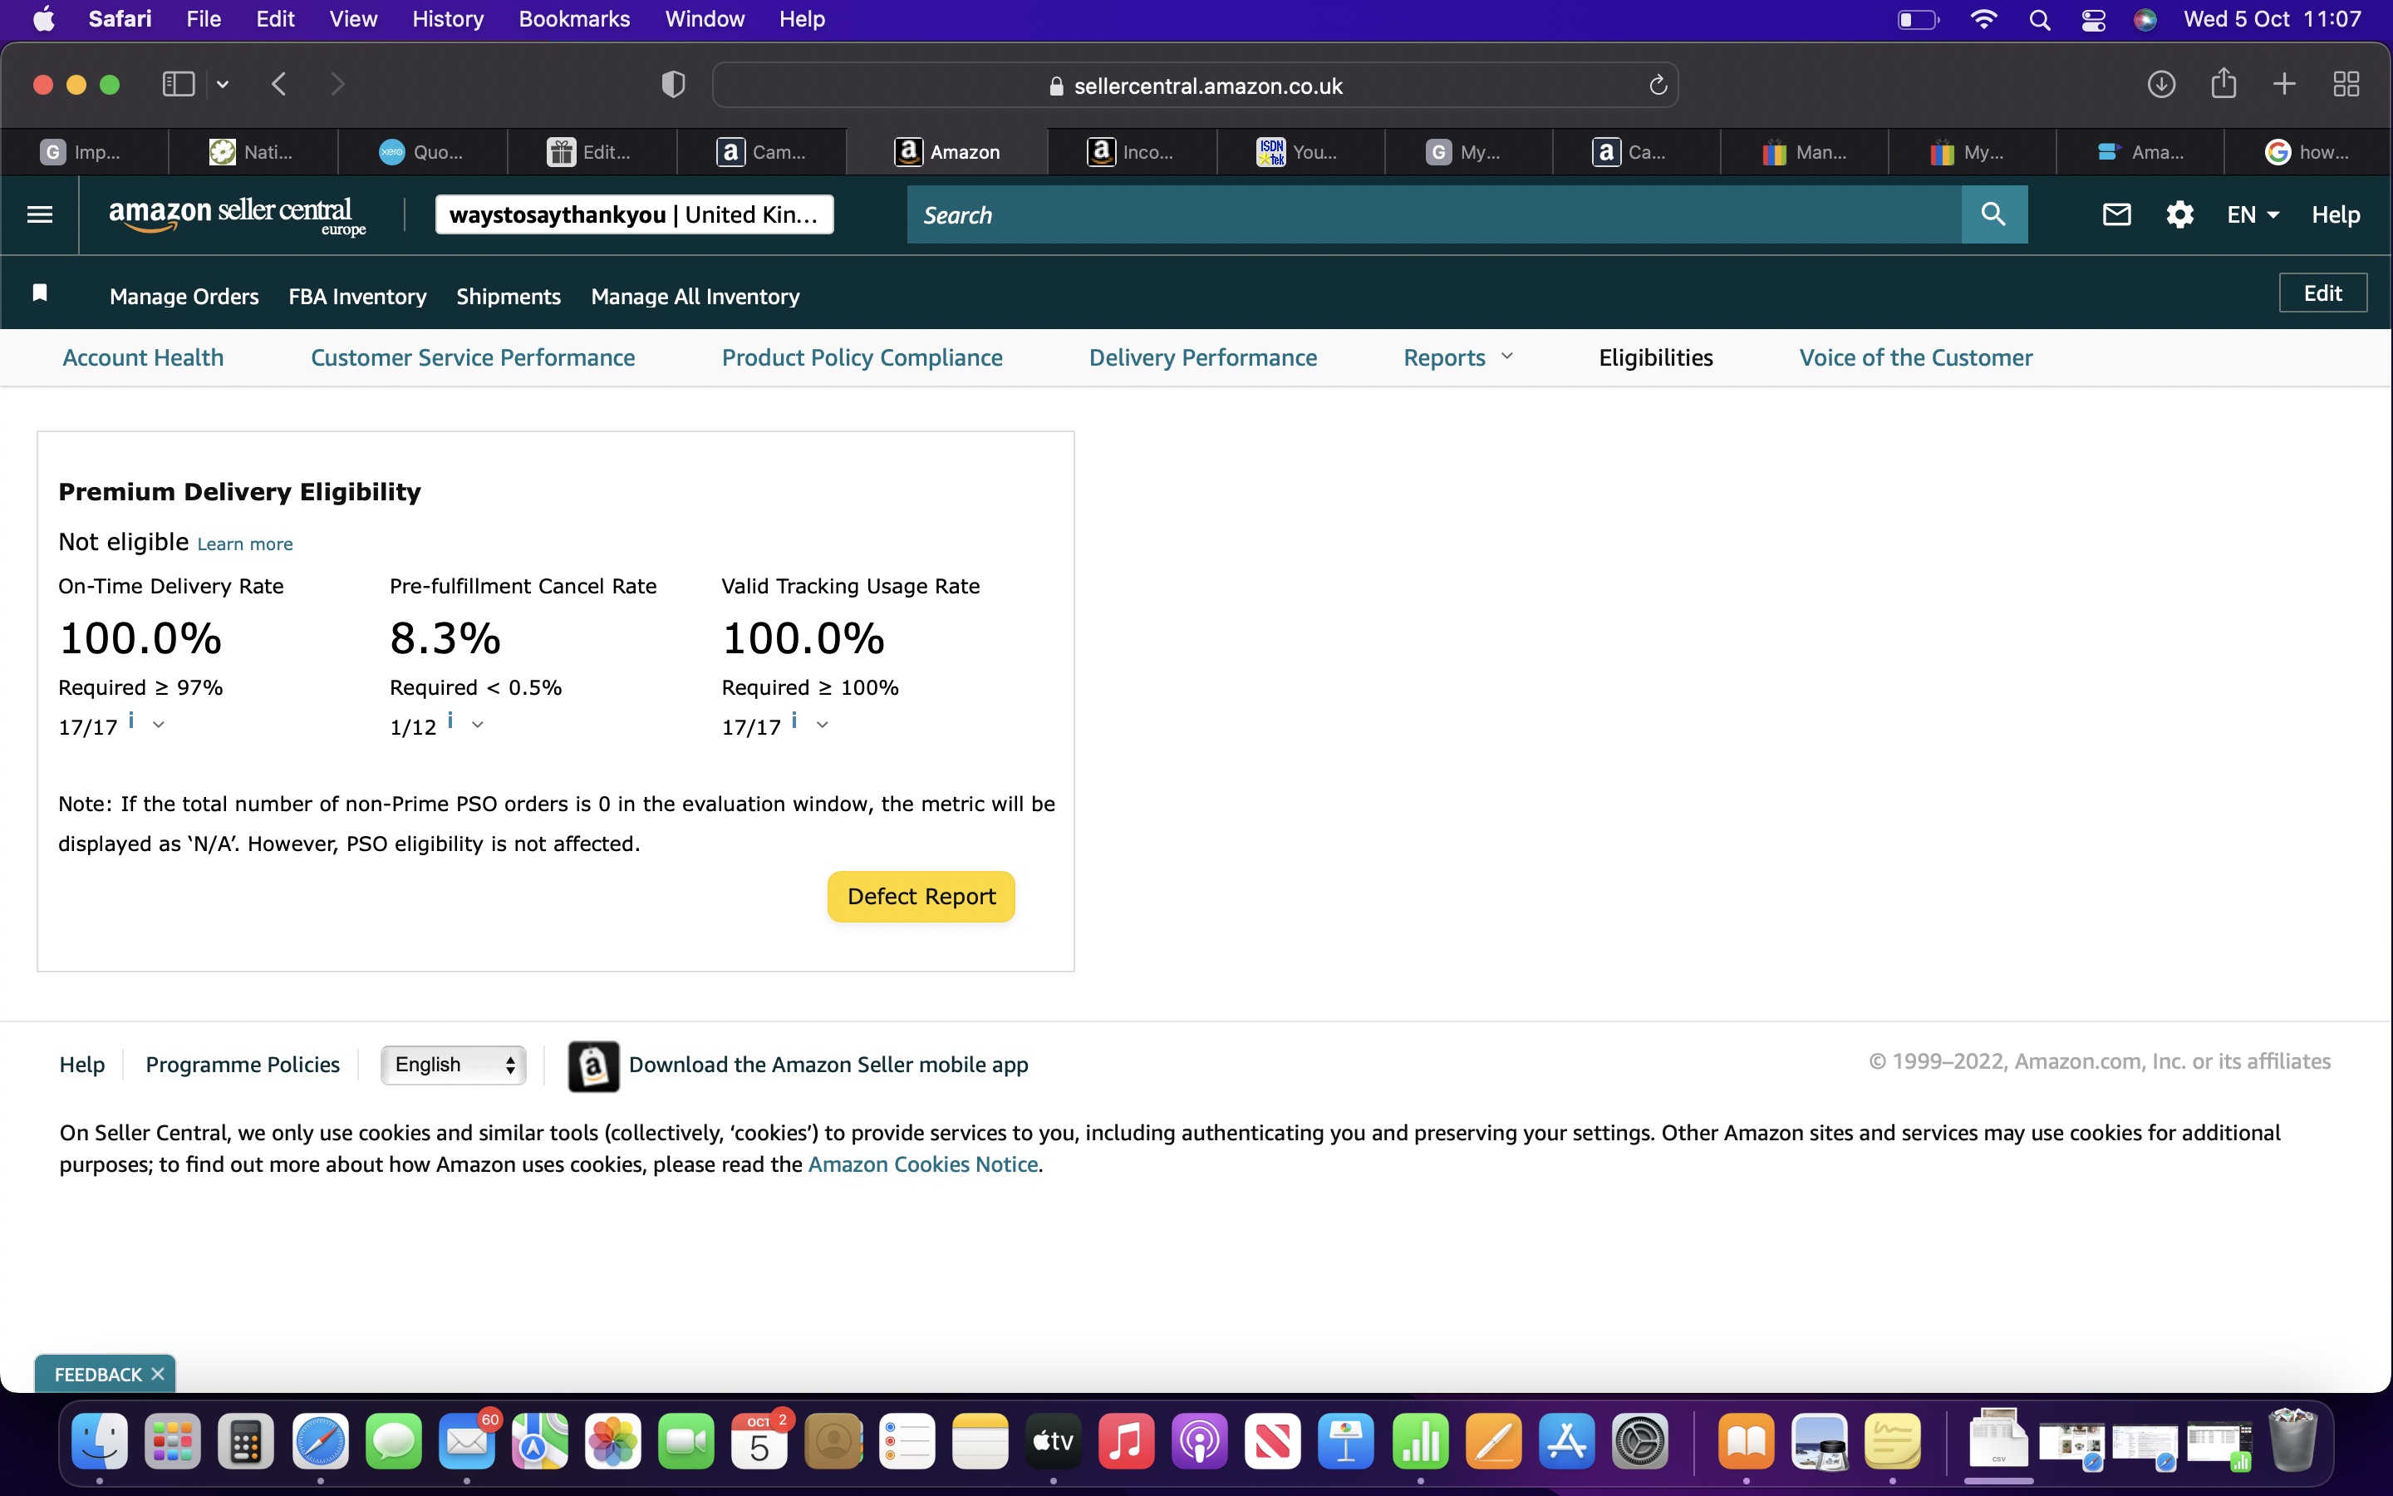Click the search magnifier button
Viewport: 2393px width, 1496px height.
point(1993,214)
